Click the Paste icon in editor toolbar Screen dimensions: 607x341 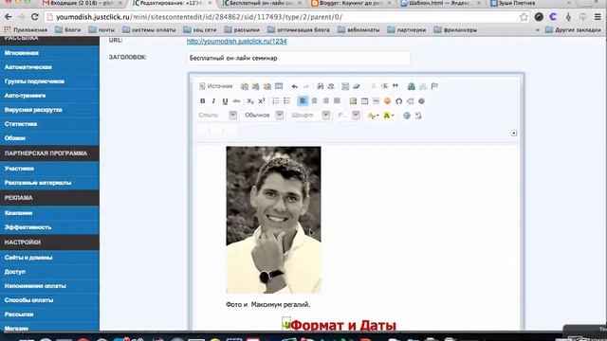click(245, 86)
